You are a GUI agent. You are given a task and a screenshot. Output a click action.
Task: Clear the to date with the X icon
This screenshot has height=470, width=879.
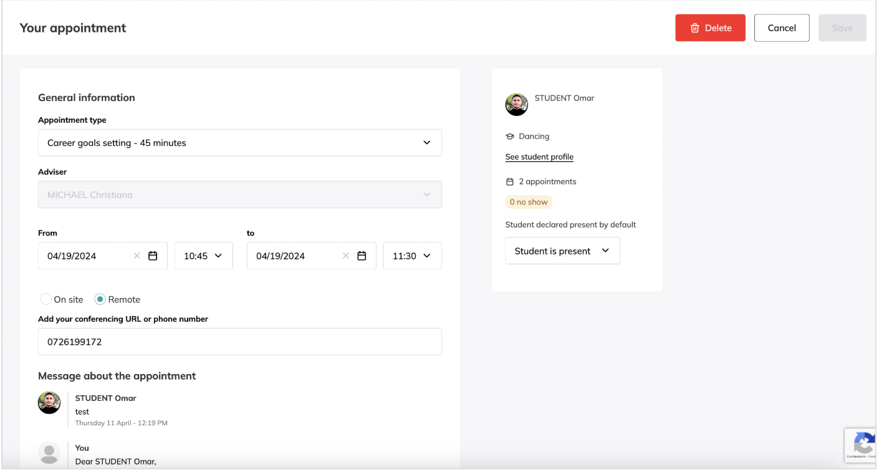click(x=346, y=256)
